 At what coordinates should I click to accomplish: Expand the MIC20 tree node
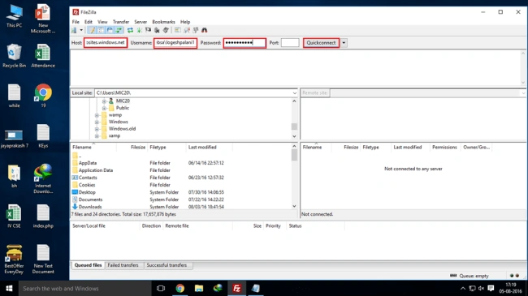(104, 101)
